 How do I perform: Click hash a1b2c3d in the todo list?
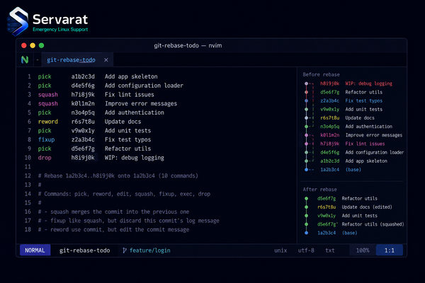point(83,76)
